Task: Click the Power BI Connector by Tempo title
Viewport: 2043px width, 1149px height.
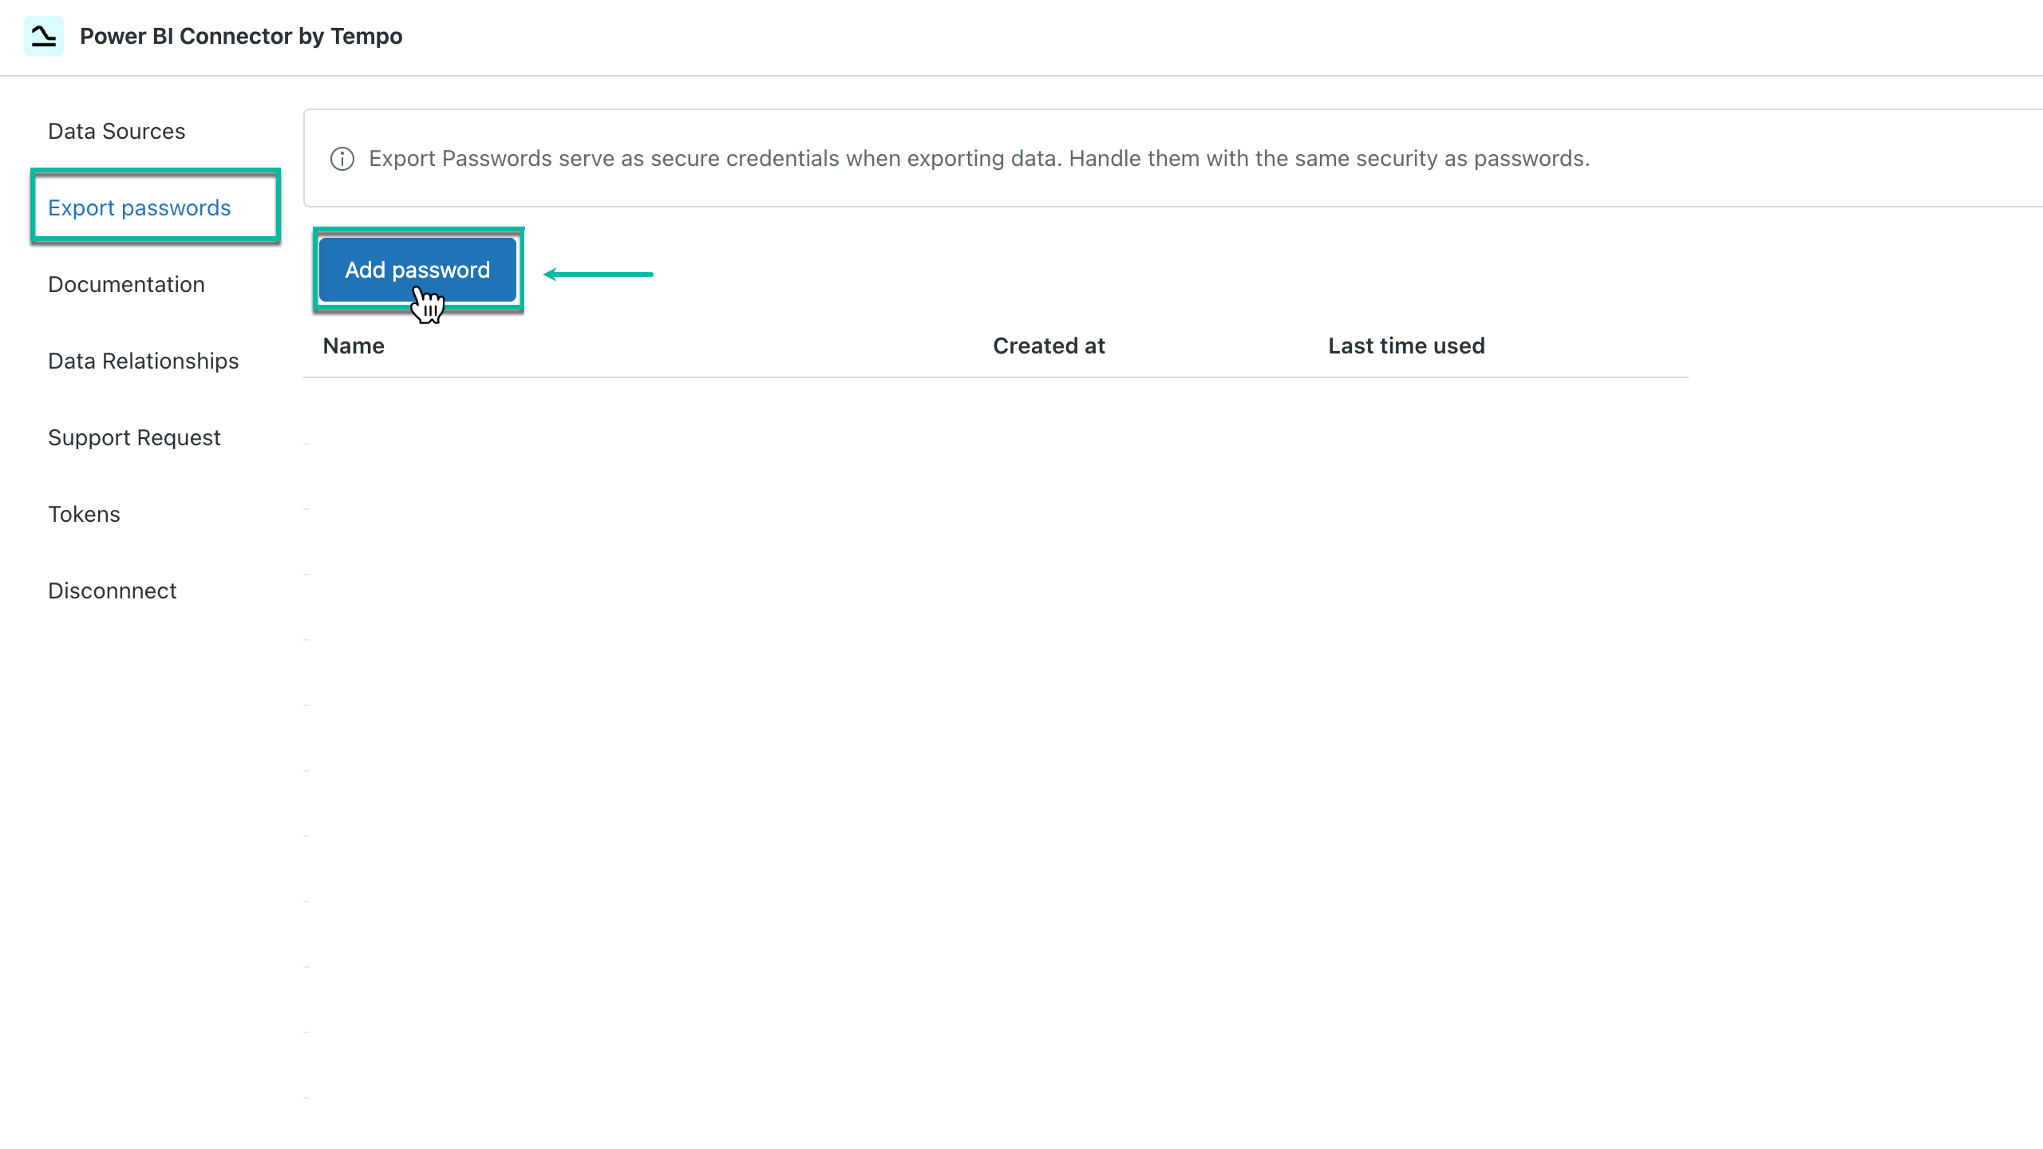Action: [241, 36]
